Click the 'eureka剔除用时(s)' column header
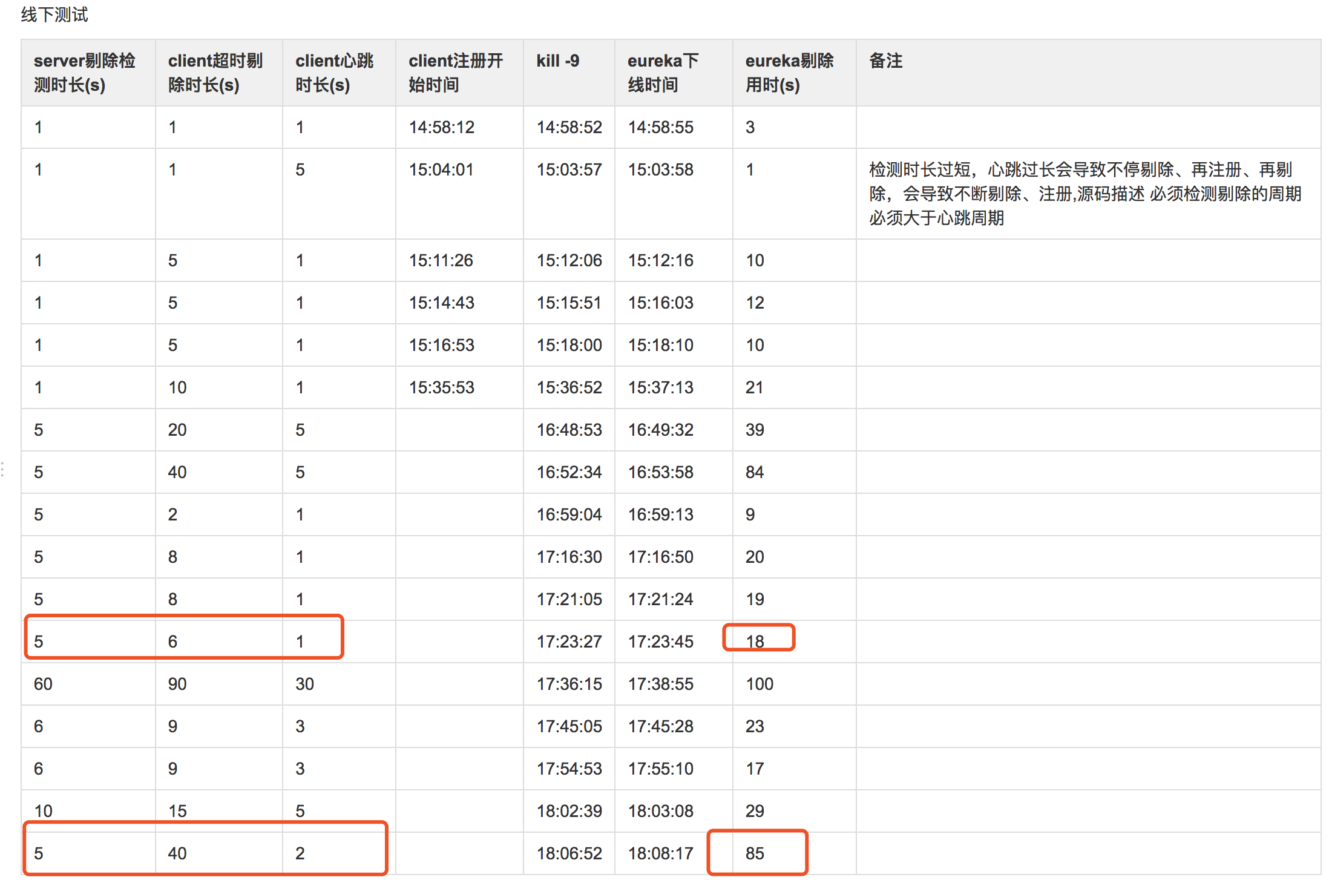Viewport: 1329px width, 886px height. pyautogui.click(x=789, y=73)
